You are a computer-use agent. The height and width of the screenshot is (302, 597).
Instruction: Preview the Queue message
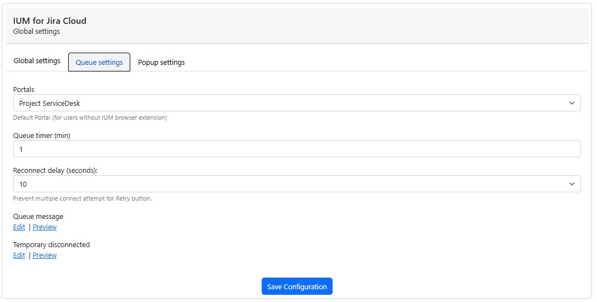tap(44, 227)
